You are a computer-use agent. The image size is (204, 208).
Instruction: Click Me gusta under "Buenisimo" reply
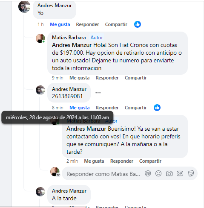pos(94,161)
